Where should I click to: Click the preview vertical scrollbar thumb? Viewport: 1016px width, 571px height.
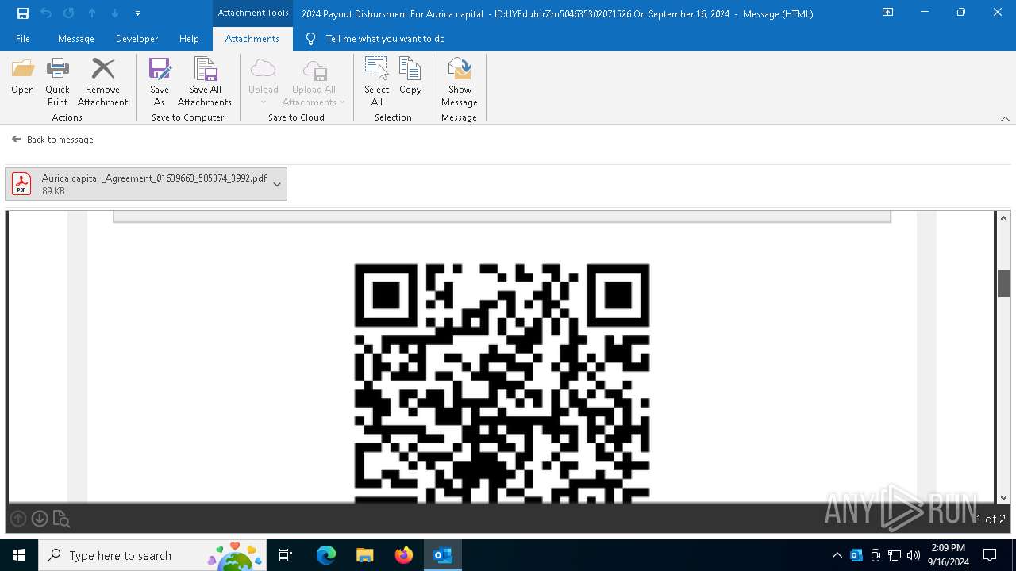(x=1003, y=283)
